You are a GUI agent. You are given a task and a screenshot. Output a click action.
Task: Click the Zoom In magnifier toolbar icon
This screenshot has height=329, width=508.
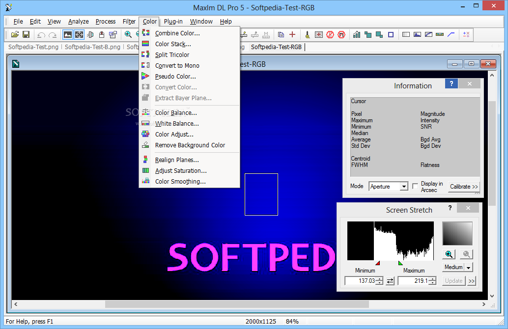[x=128, y=34]
